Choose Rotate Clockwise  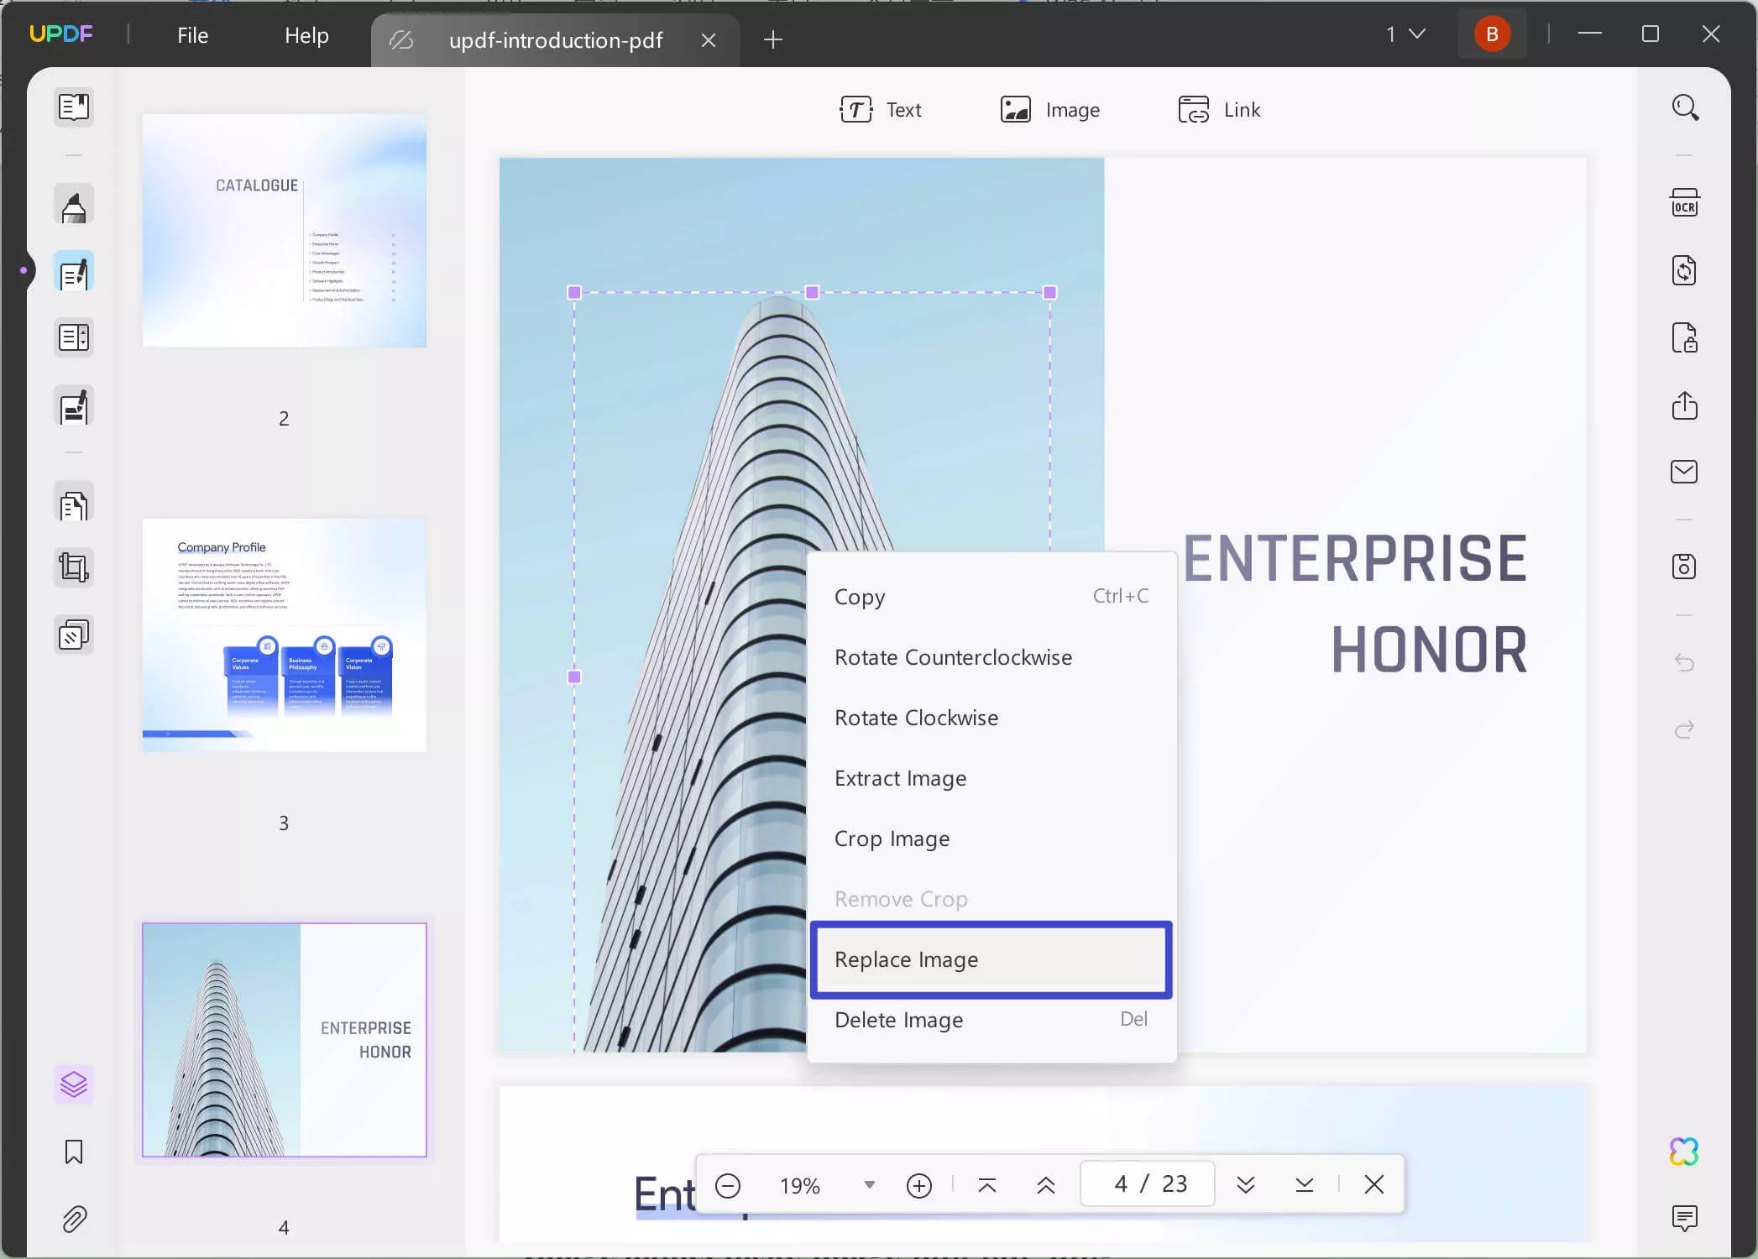[991, 718]
